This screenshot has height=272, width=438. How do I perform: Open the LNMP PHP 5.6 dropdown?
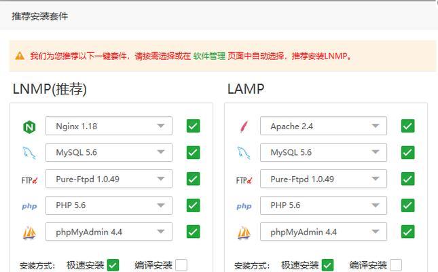[x=109, y=205]
